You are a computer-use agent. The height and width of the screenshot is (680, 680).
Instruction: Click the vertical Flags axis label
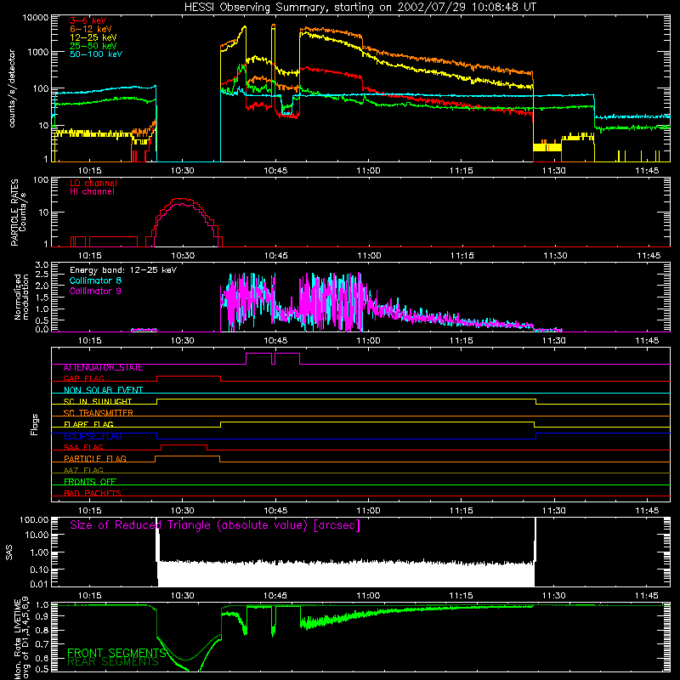point(35,424)
